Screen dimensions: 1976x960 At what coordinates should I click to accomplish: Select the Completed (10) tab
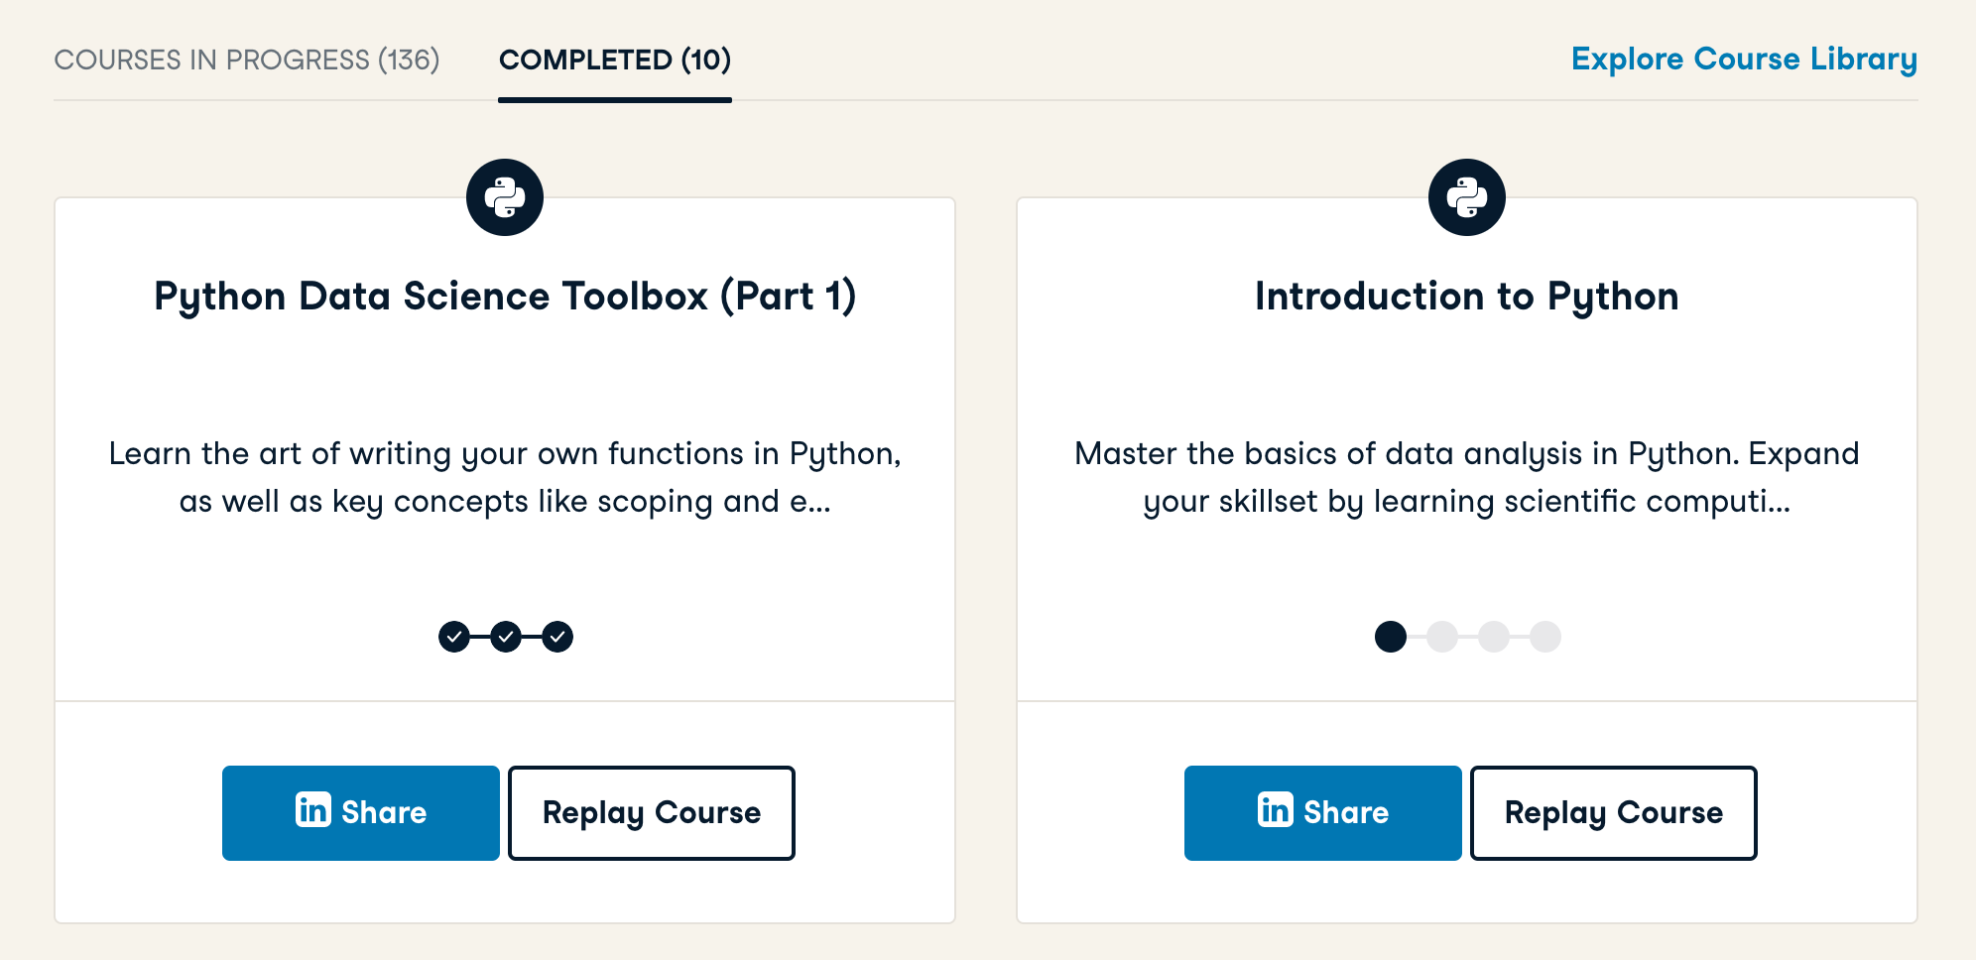click(615, 60)
